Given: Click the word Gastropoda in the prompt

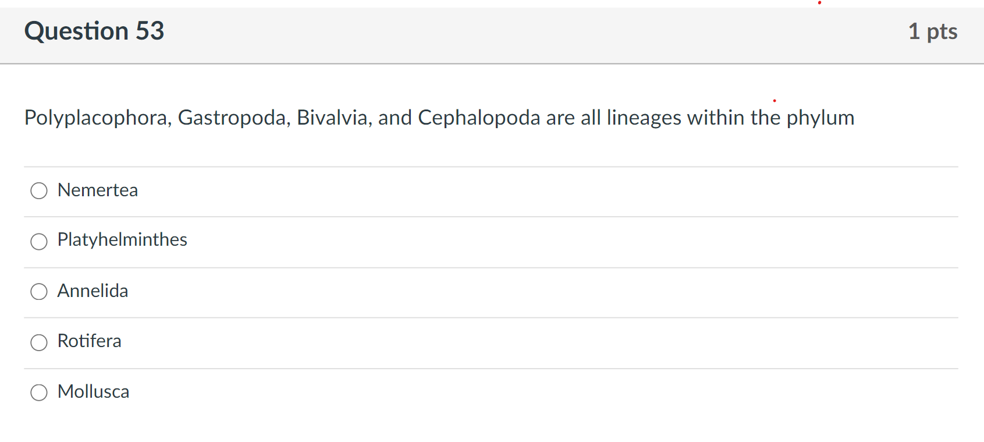Looking at the screenshot, I should [235, 118].
